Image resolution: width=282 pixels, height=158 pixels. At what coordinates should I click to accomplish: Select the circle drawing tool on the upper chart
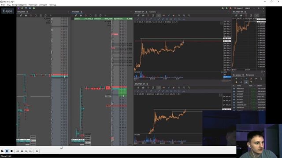[x=167, y=19]
